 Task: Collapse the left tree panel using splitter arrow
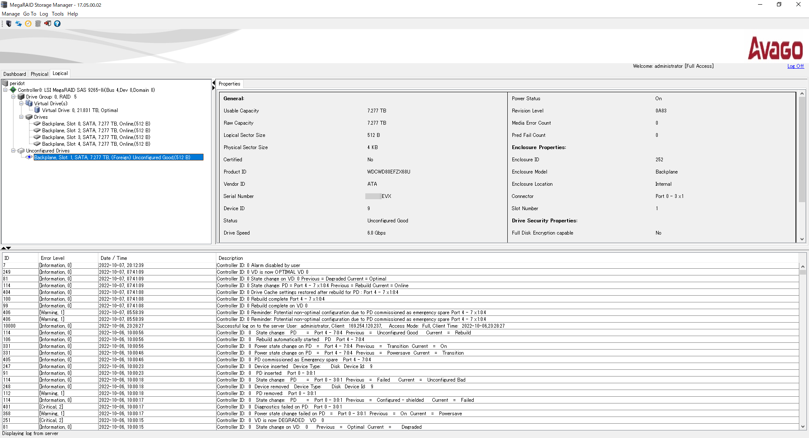coord(214,83)
